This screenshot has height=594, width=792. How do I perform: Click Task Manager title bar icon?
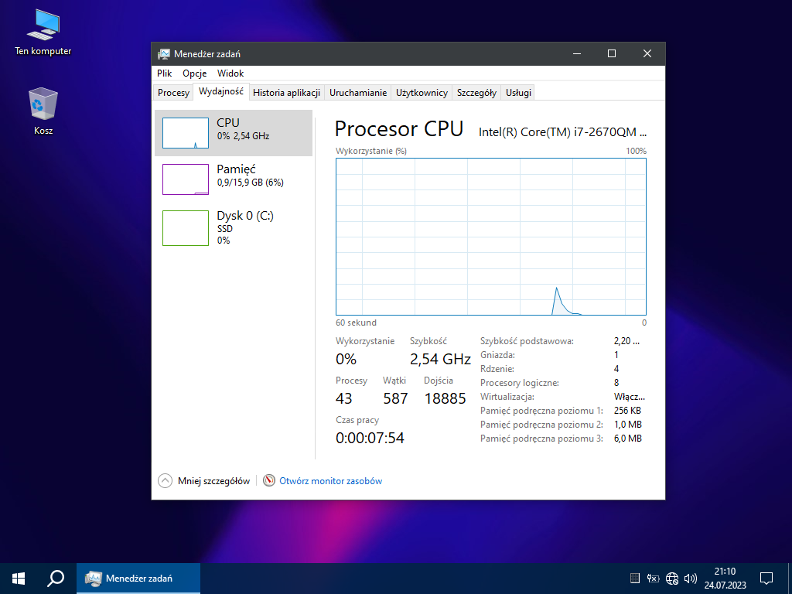[x=164, y=54]
